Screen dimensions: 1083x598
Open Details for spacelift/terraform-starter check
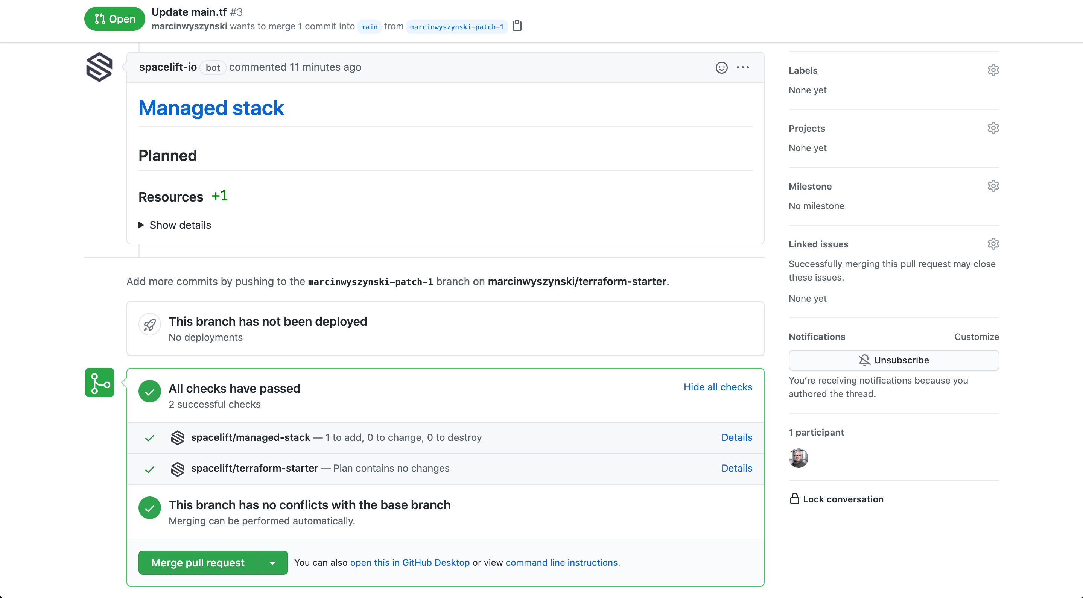click(736, 468)
